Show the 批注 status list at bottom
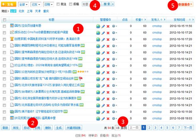196x139 pixels. pyautogui.click(x=116, y=136)
